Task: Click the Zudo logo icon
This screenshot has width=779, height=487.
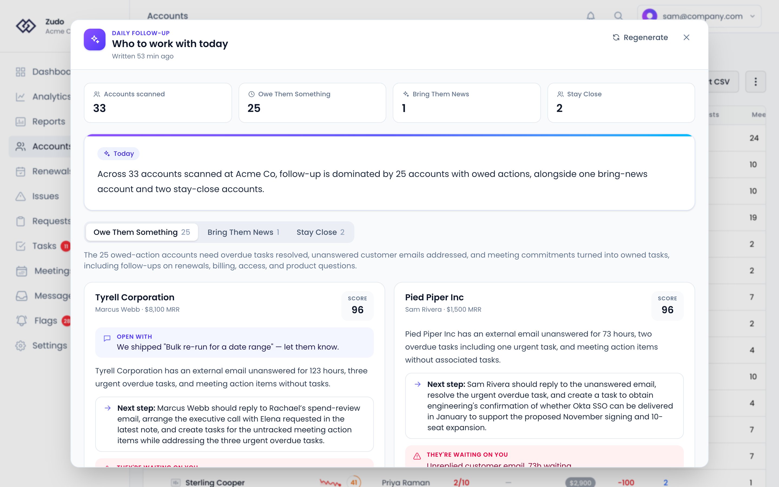Action: pos(26,26)
